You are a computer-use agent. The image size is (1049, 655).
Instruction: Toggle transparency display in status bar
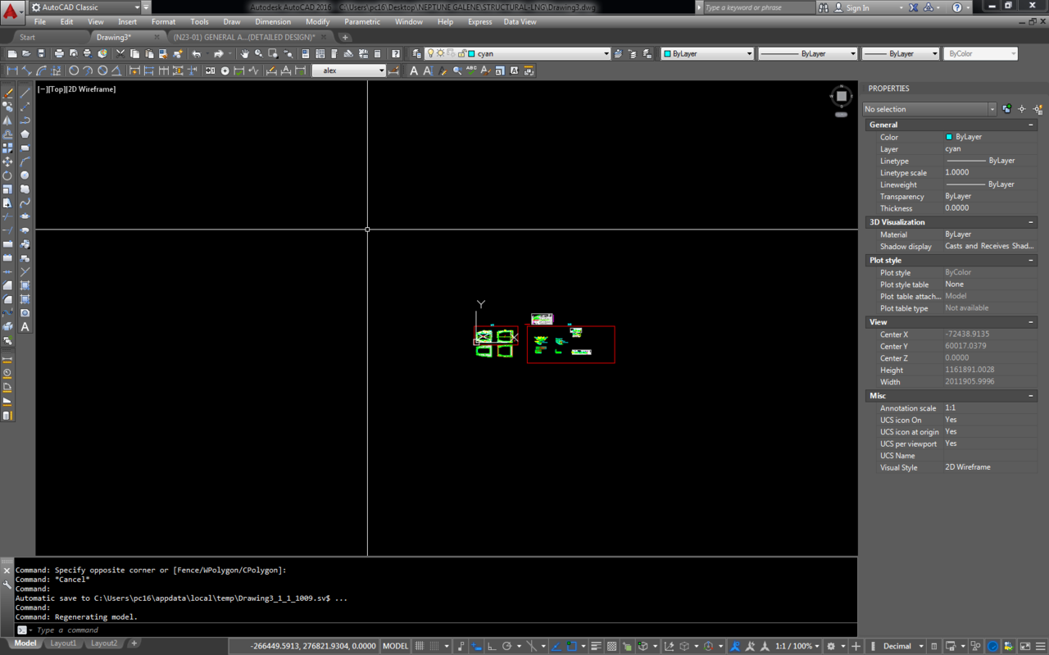click(611, 646)
